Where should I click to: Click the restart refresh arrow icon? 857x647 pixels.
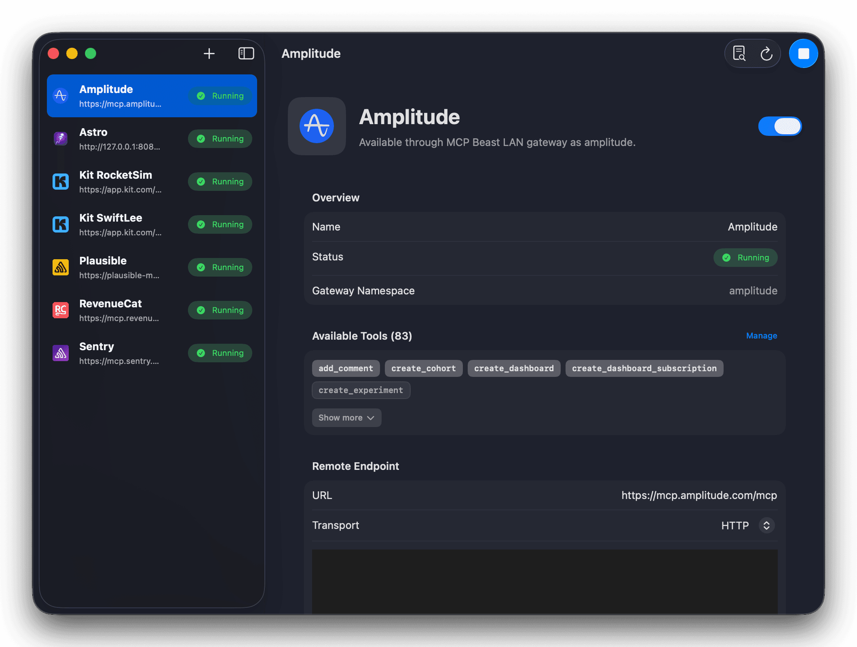tap(766, 53)
